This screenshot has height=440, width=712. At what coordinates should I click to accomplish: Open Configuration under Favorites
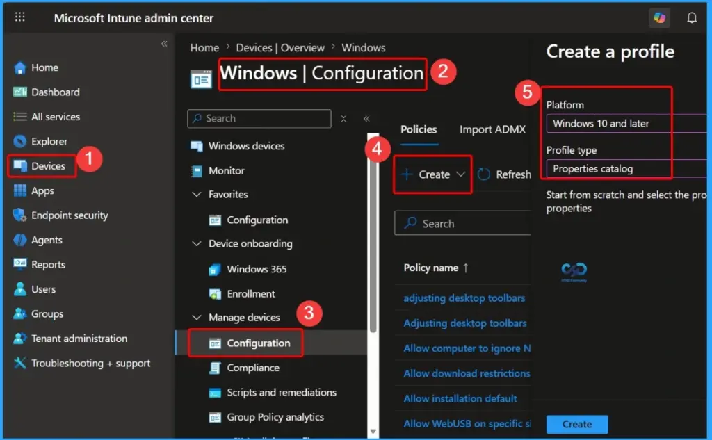248,220
